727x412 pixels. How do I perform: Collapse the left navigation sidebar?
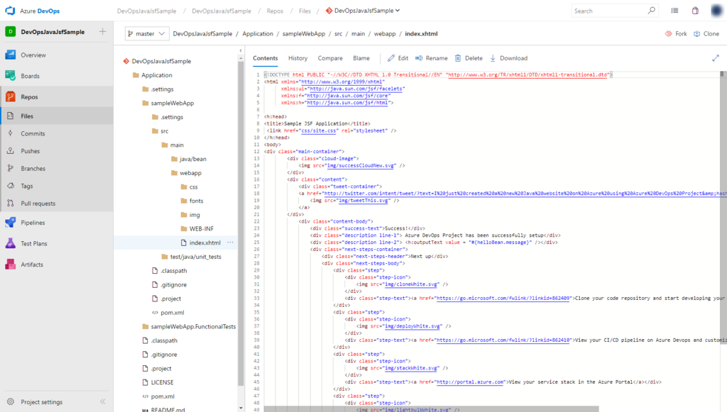103,402
